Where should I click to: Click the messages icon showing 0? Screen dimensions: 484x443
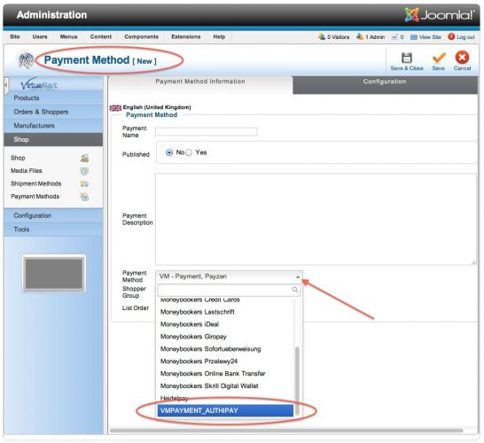[394, 37]
